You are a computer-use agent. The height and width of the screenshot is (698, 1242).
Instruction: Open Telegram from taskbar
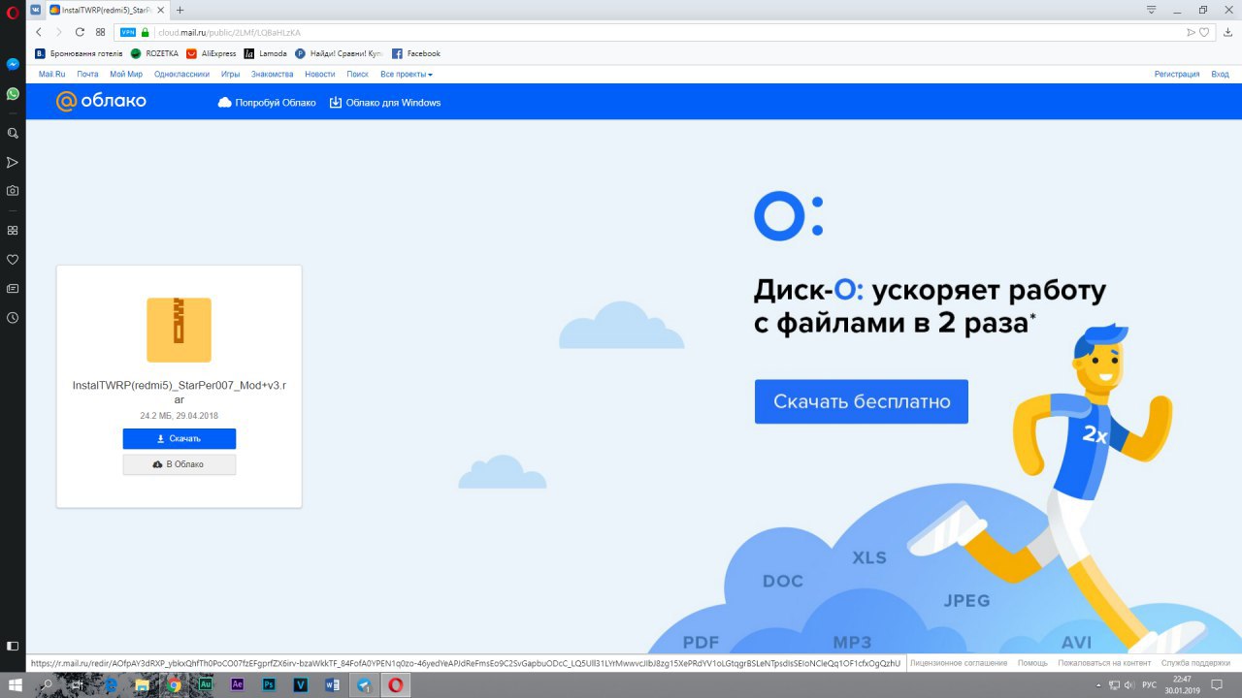364,684
